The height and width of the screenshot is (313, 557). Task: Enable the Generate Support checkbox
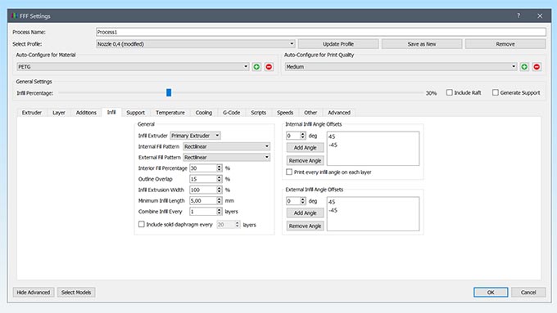point(496,92)
